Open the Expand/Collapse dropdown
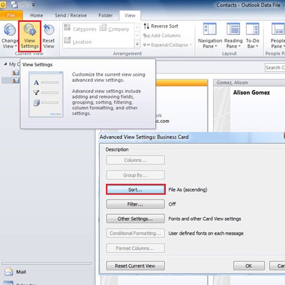Viewport: 285px width, 285px height. click(168, 45)
